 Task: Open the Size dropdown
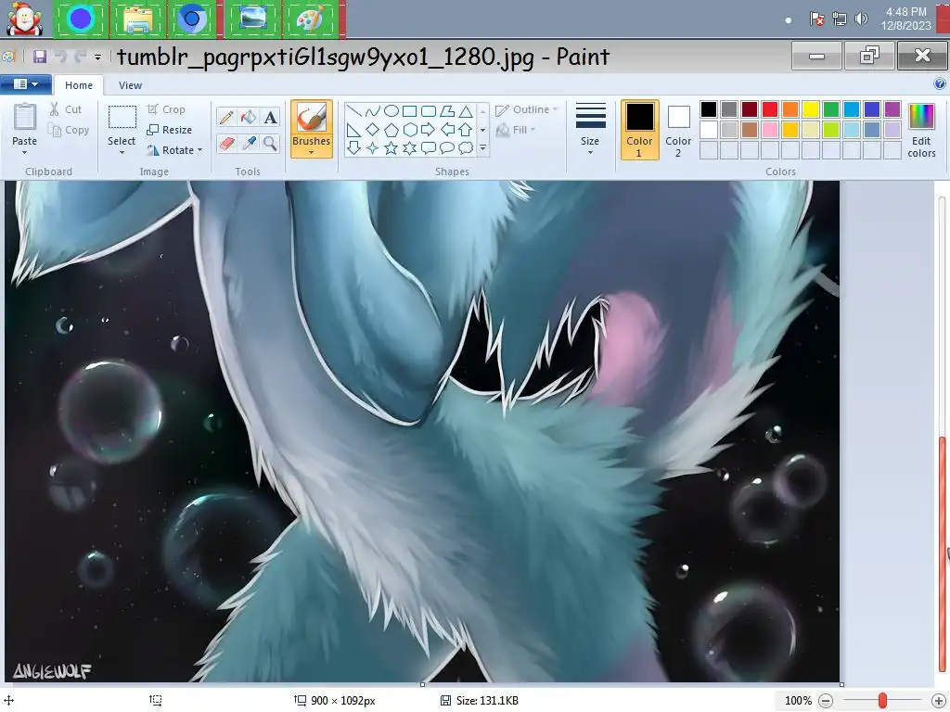[590, 128]
